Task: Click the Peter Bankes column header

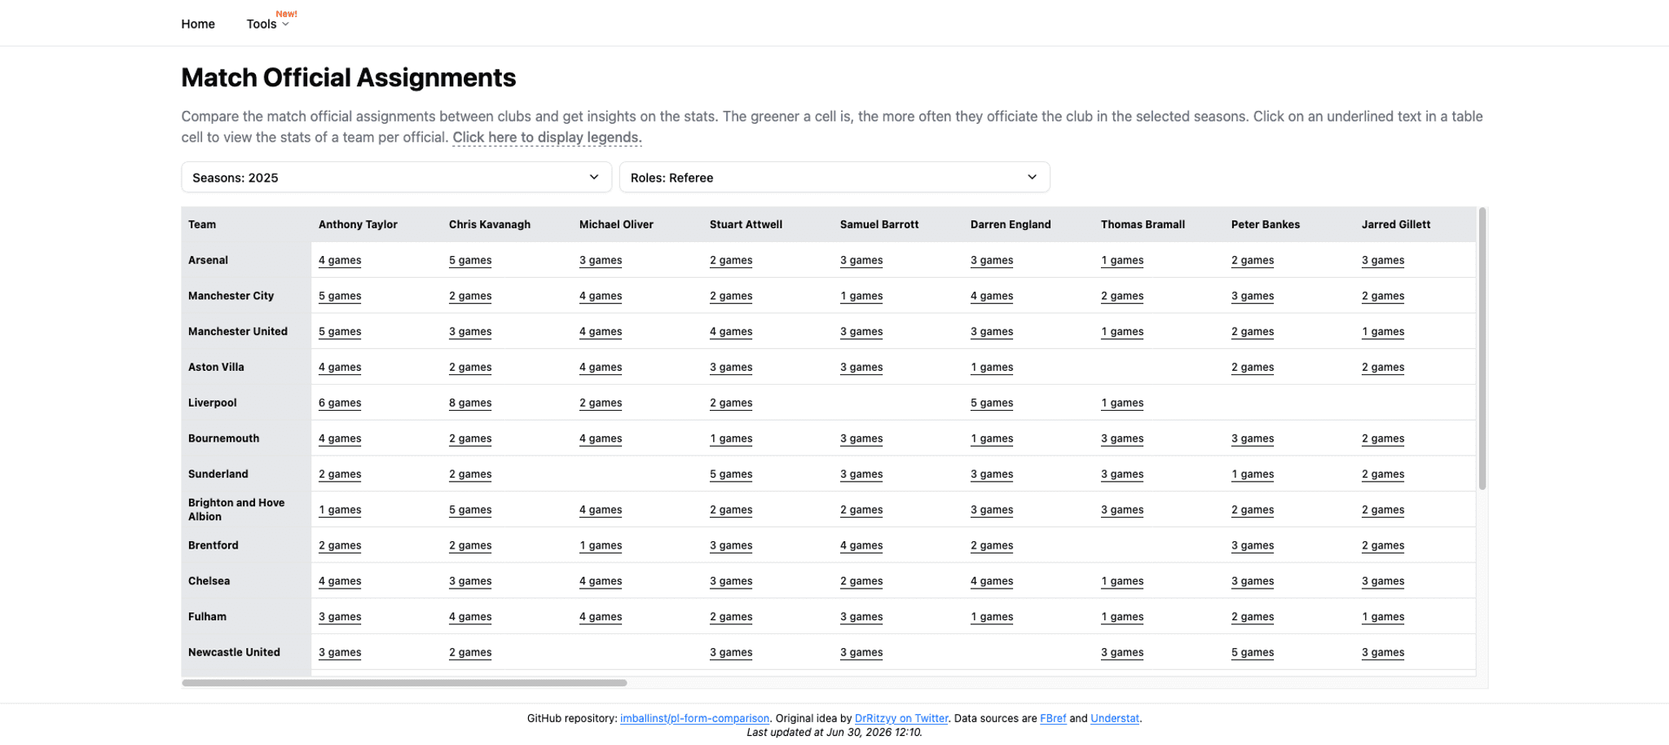Action: [x=1266, y=224]
